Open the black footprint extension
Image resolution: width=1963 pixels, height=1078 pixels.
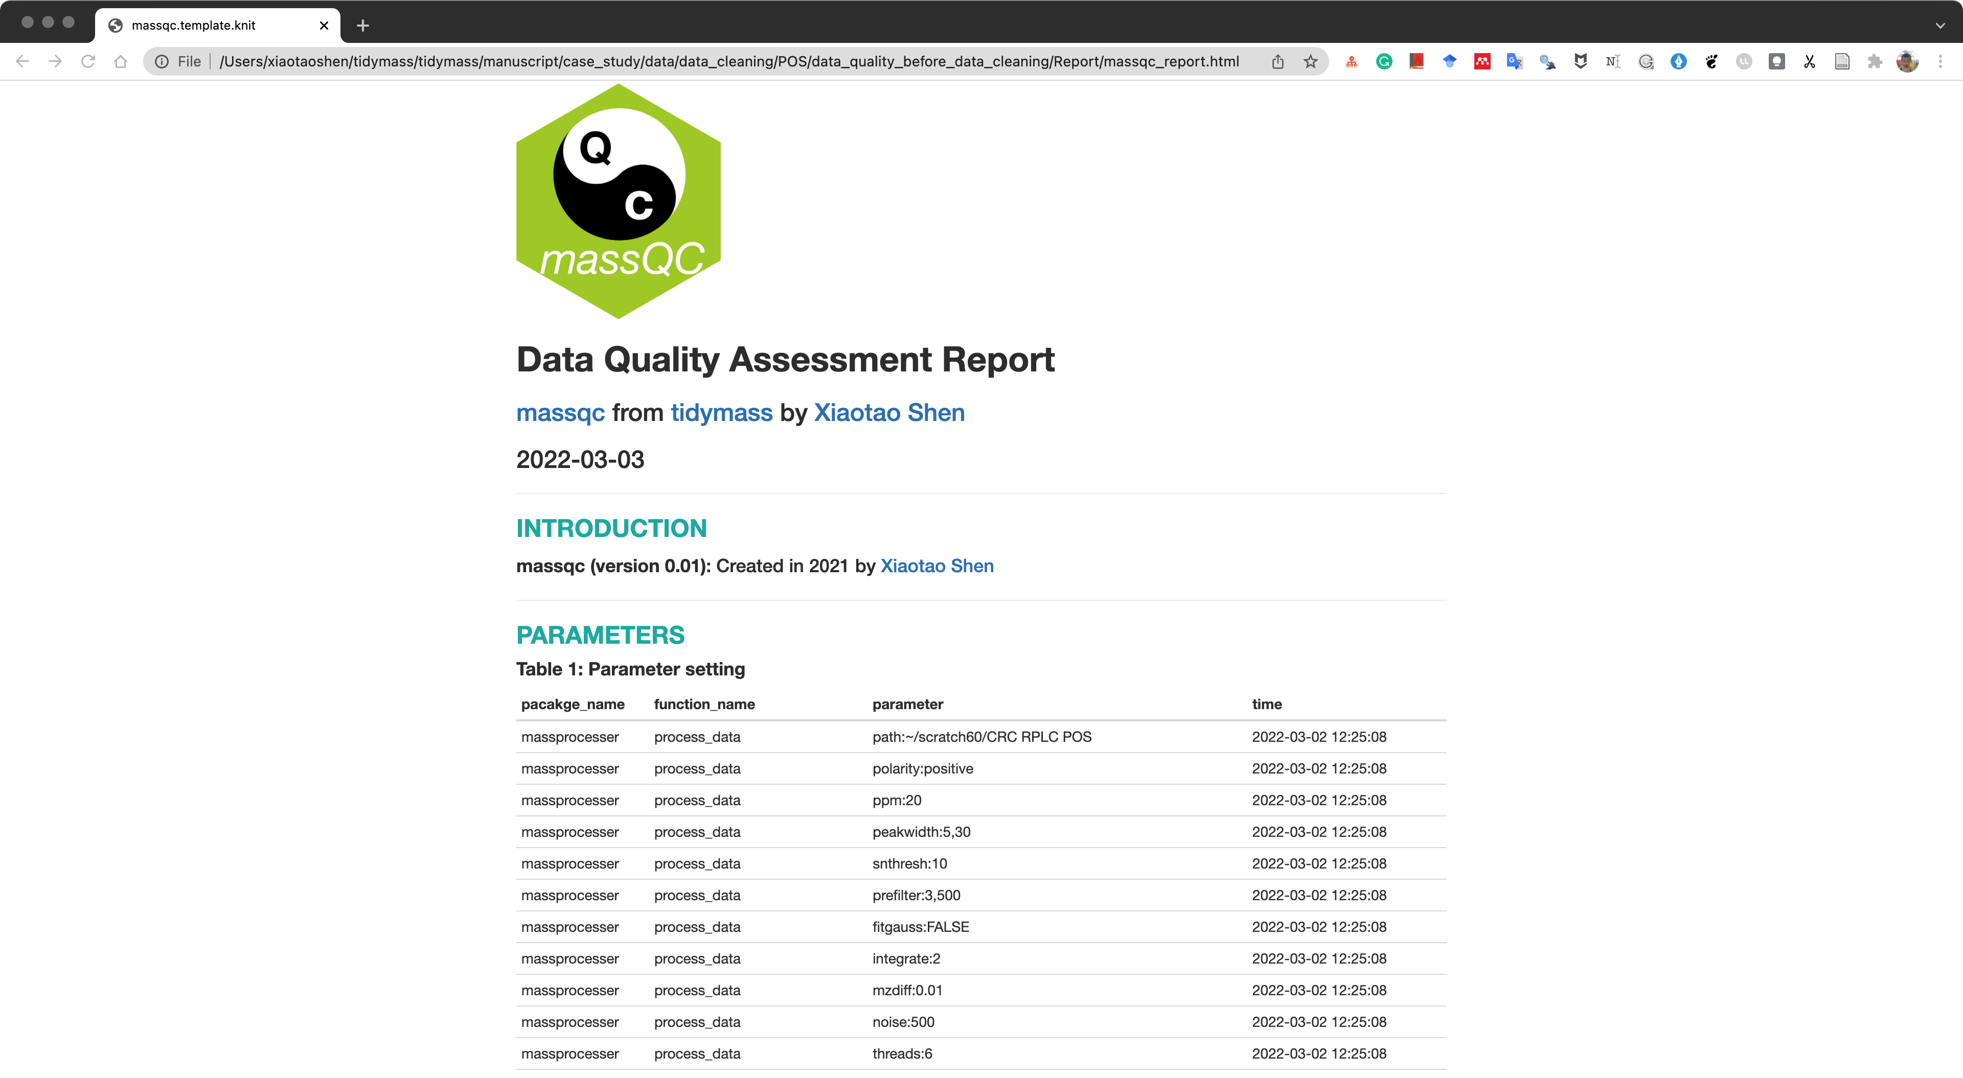[x=1711, y=62]
